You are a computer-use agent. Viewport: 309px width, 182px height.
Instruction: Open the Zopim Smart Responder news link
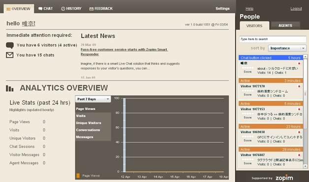pyautogui.click(x=124, y=52)
